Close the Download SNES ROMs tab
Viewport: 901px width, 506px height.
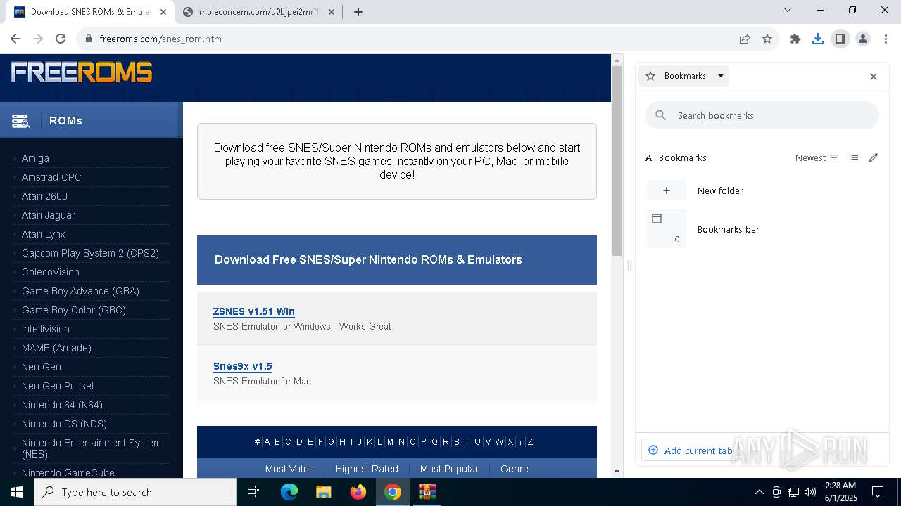pyautogui.click(x=163, y=12)
